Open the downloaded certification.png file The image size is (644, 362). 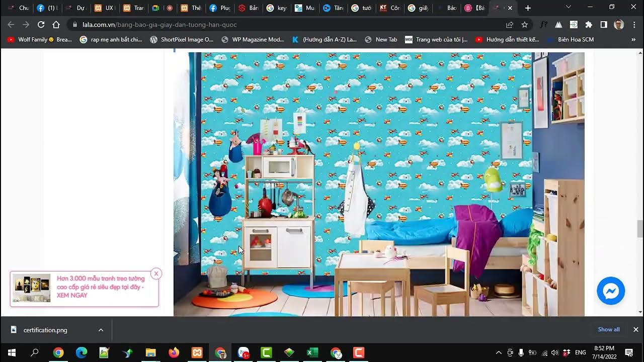(45, 330)
